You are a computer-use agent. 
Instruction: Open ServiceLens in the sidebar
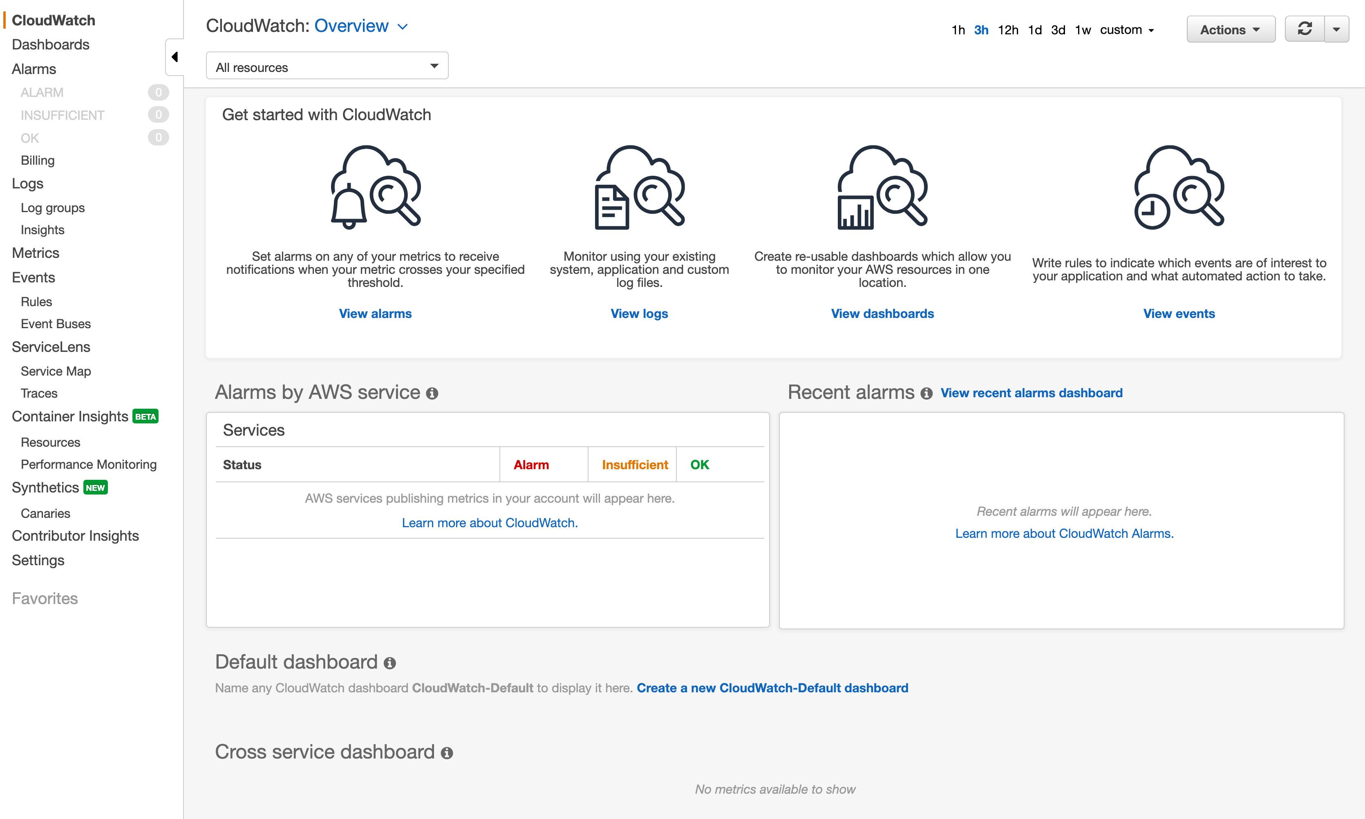point(51,347)
